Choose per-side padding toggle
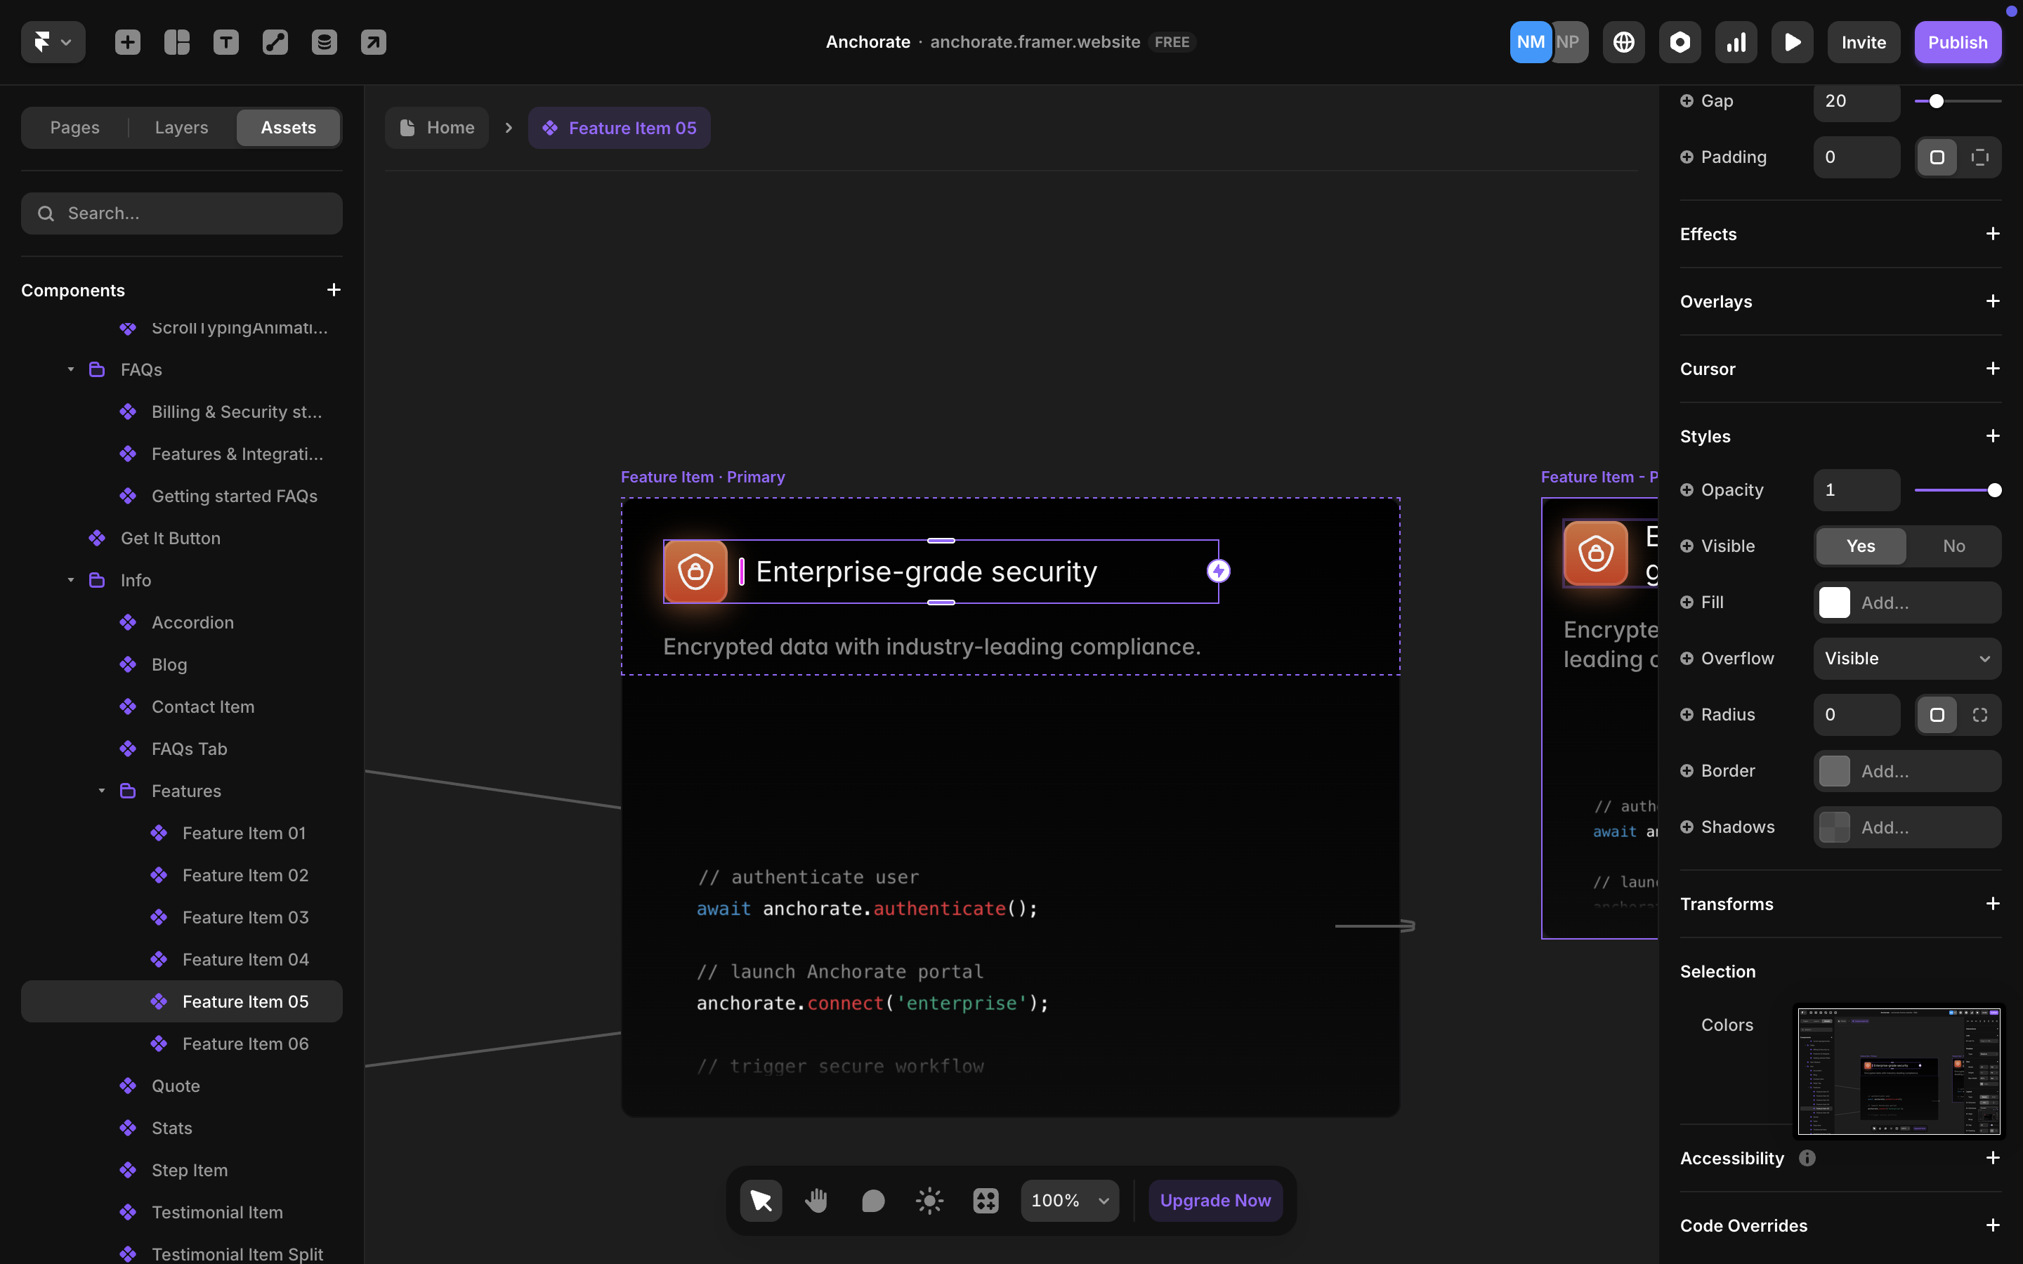The image size is (2023, 1264). click(1979, 157)
